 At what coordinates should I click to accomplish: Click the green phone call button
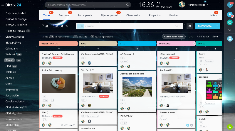230,127
